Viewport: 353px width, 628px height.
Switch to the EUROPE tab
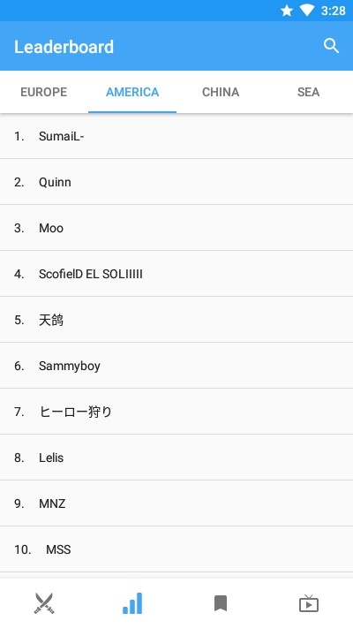click(44, 92)
